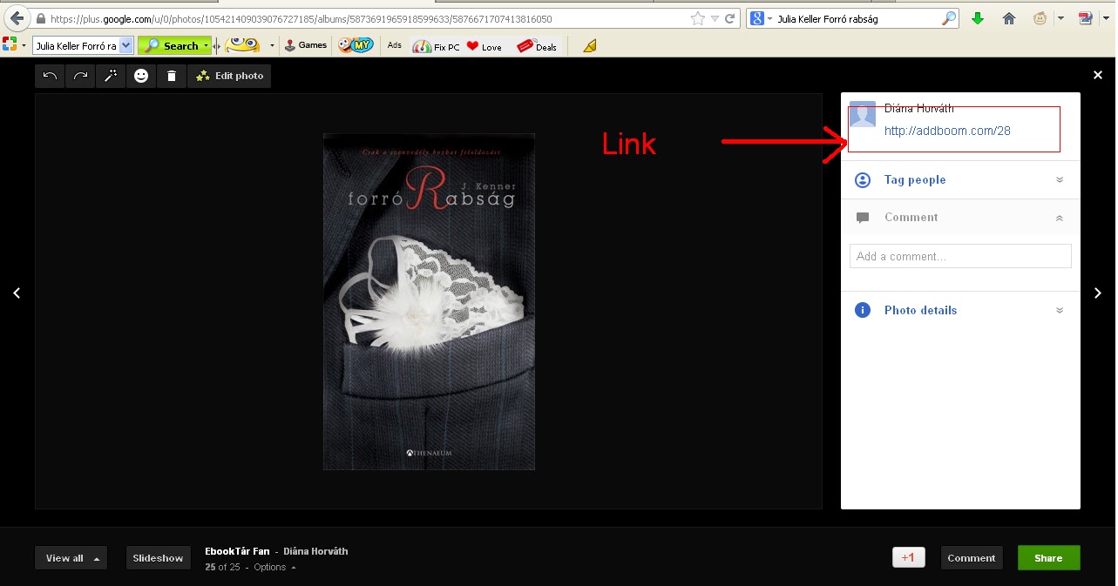Go to the browser home page
1118x586 pixels.
(1009, 18)
